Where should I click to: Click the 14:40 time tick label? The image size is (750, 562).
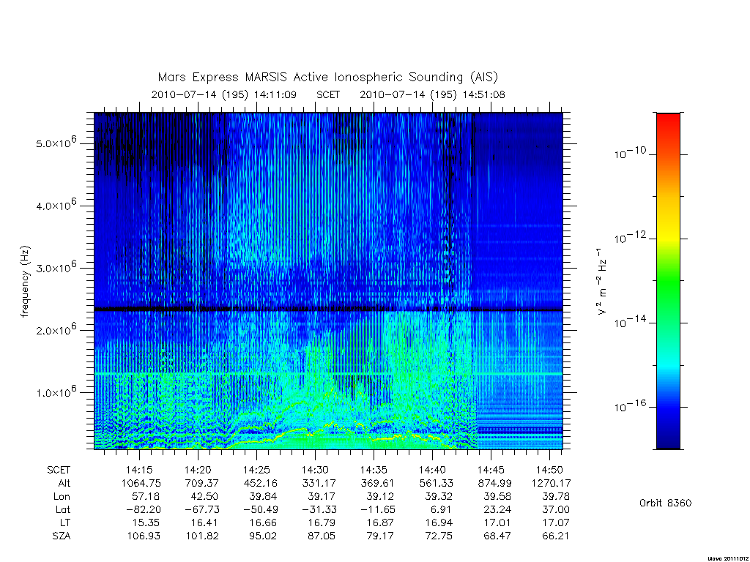coord(432,470)
